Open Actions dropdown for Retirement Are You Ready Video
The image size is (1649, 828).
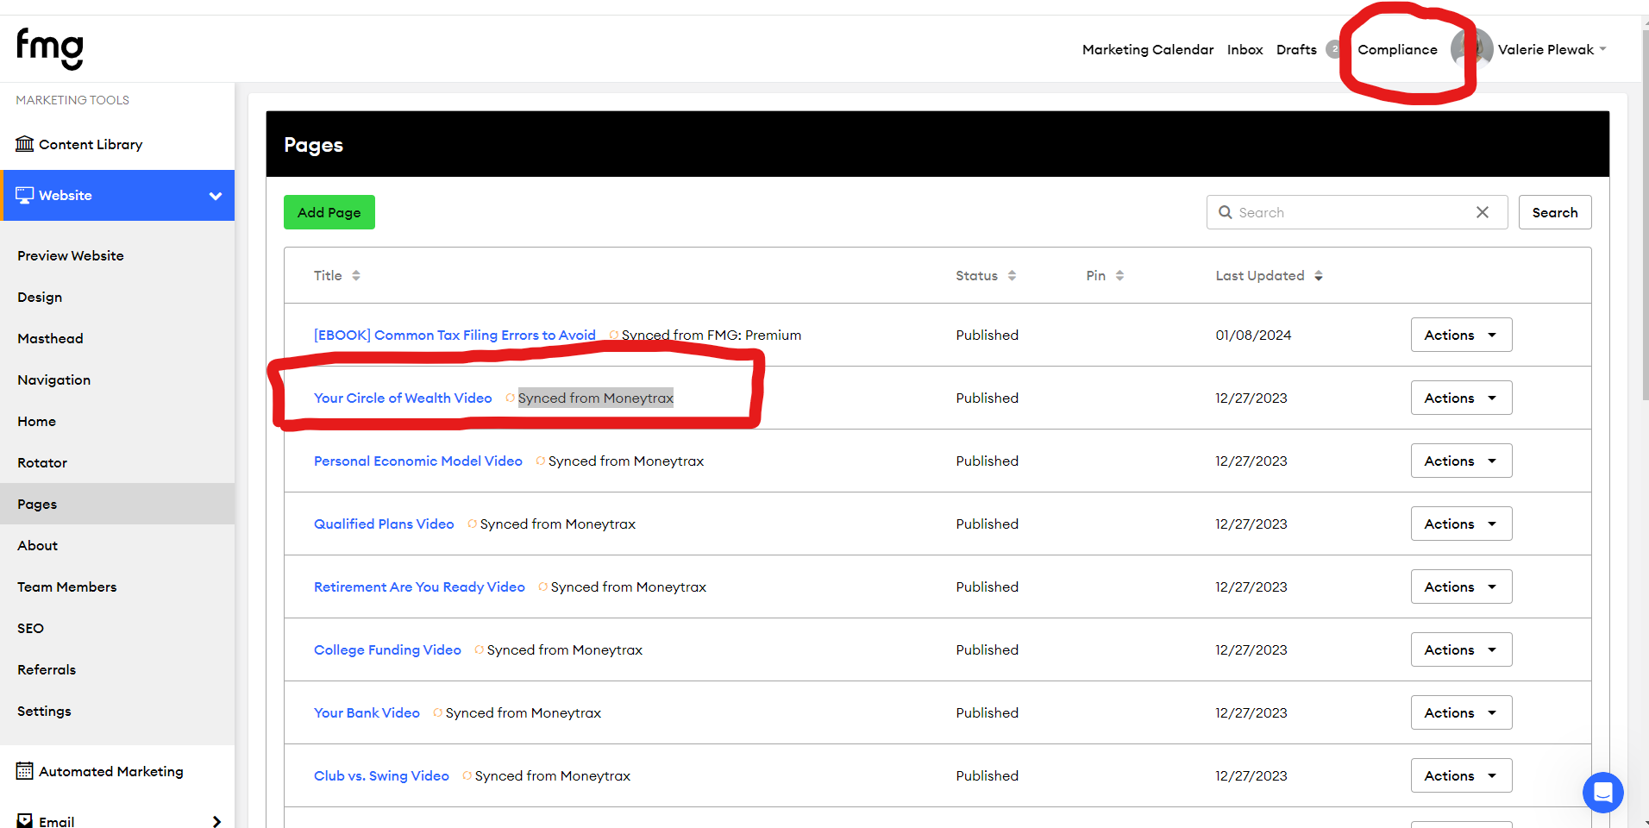1461,586
